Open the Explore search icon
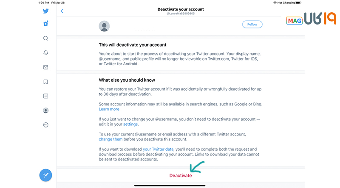 (x=45, y=38)
